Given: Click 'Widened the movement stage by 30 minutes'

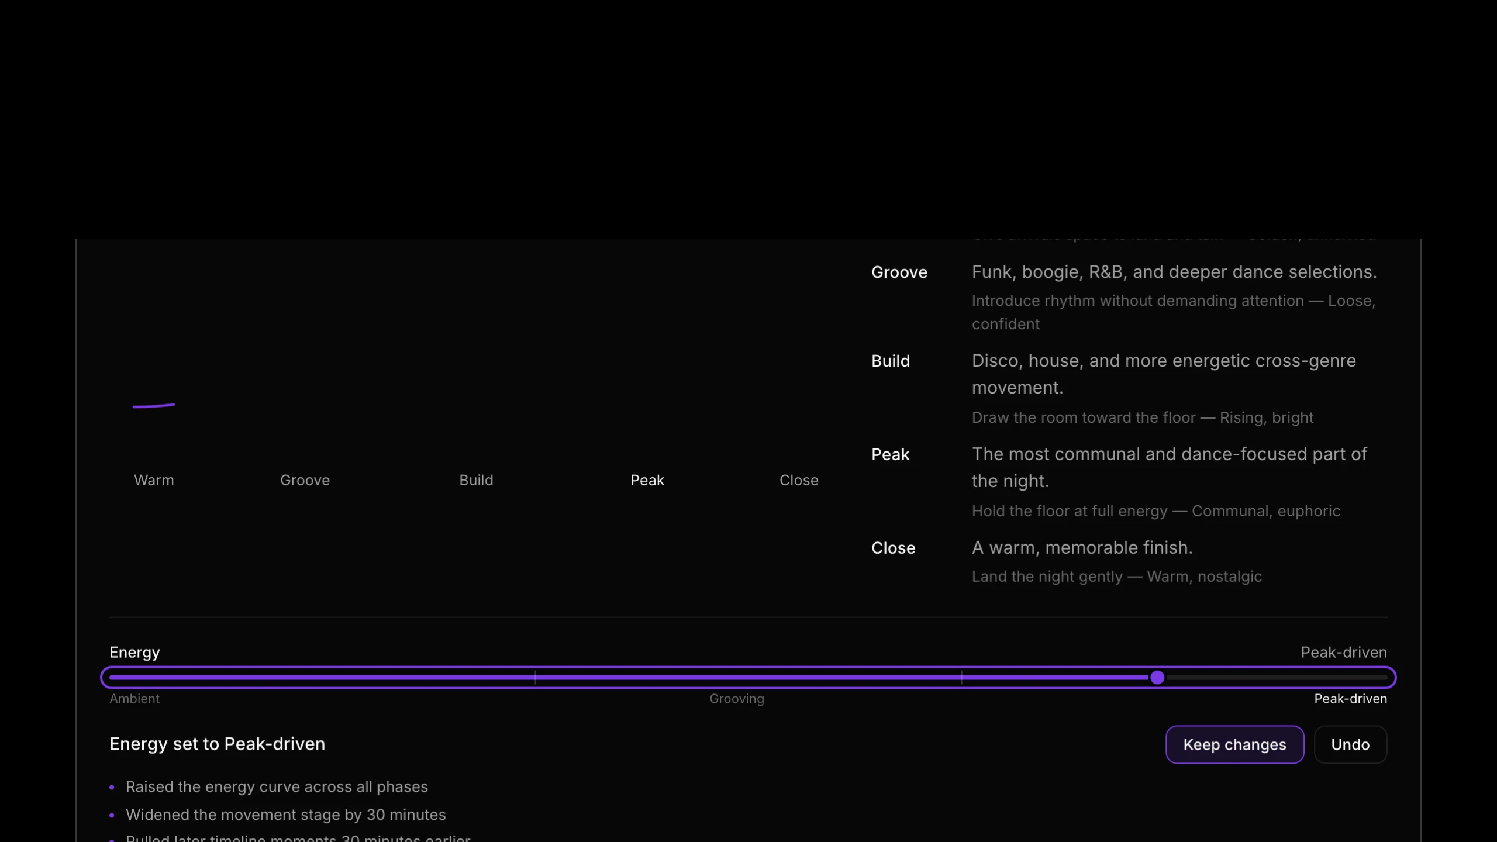Looking at the screenshot, I should tap(285, 815).
